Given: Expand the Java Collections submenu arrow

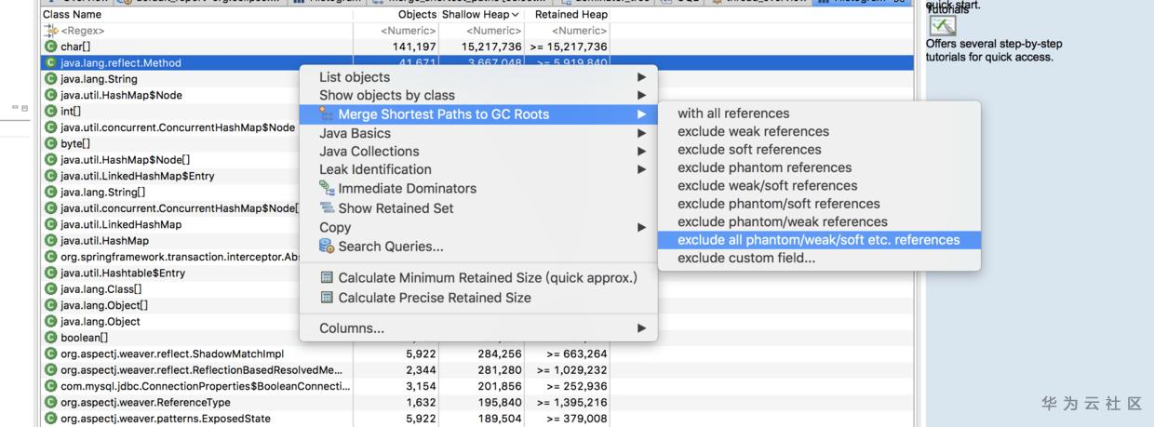Looking at the screenshot, I should pos(641,152).
